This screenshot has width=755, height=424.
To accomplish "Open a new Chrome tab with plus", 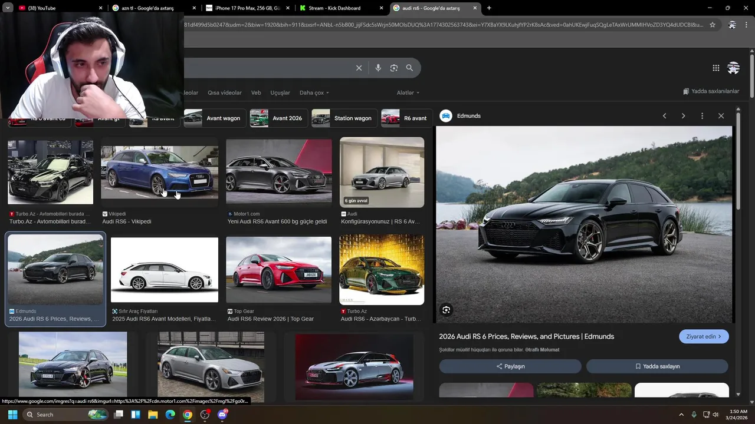I will [489, 8].
